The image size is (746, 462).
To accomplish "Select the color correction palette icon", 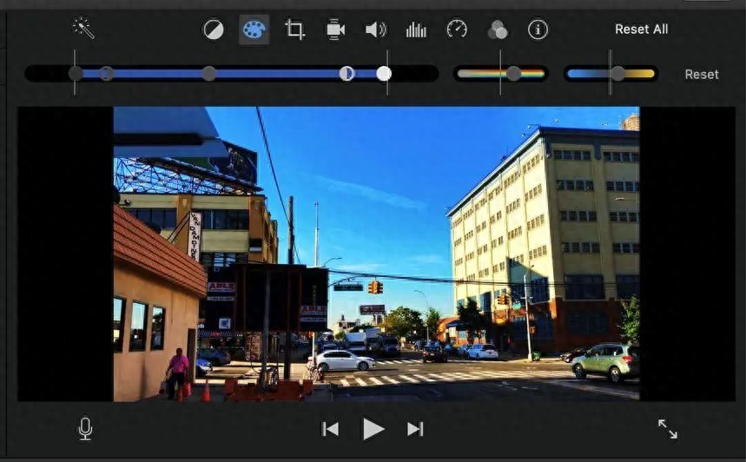I will click(254, 30).
